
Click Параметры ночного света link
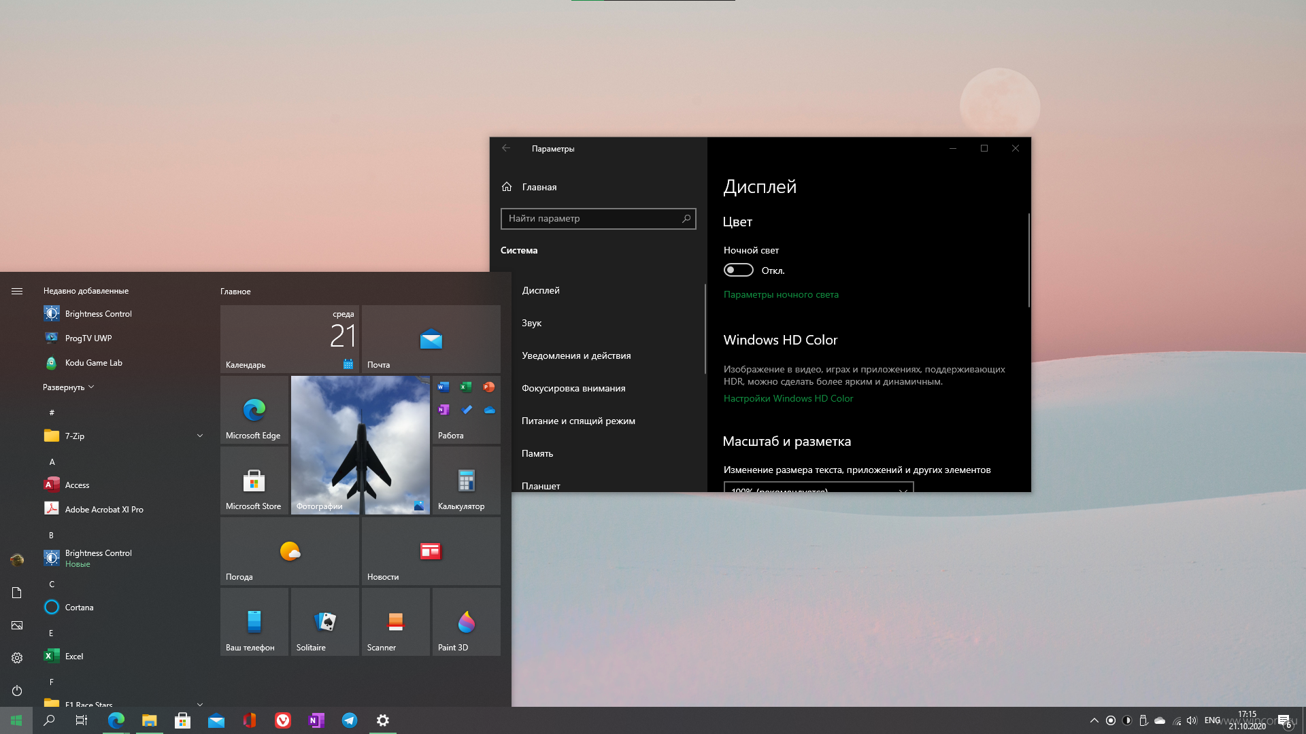[x=780, y=294]
